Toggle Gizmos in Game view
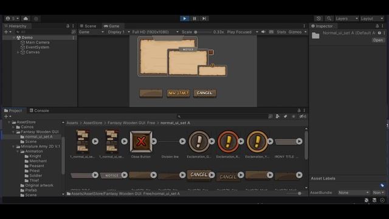389x219 pixels. click(295, 32)
